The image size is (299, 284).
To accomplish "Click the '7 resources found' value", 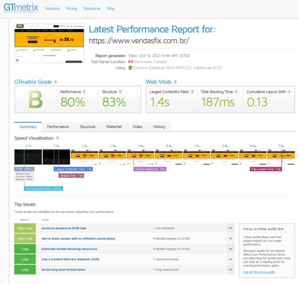I will [x=166, y=259].
